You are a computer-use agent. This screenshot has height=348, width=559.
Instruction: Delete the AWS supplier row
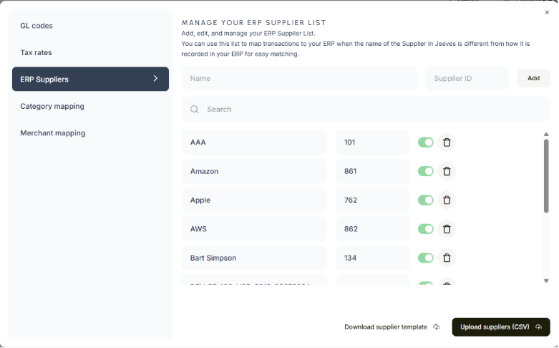click(x=447, y=229)
